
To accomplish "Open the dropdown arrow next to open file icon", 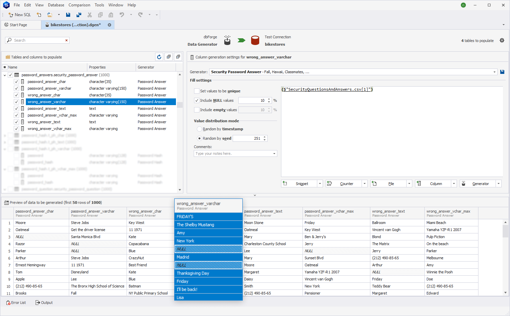I will 59,15.
